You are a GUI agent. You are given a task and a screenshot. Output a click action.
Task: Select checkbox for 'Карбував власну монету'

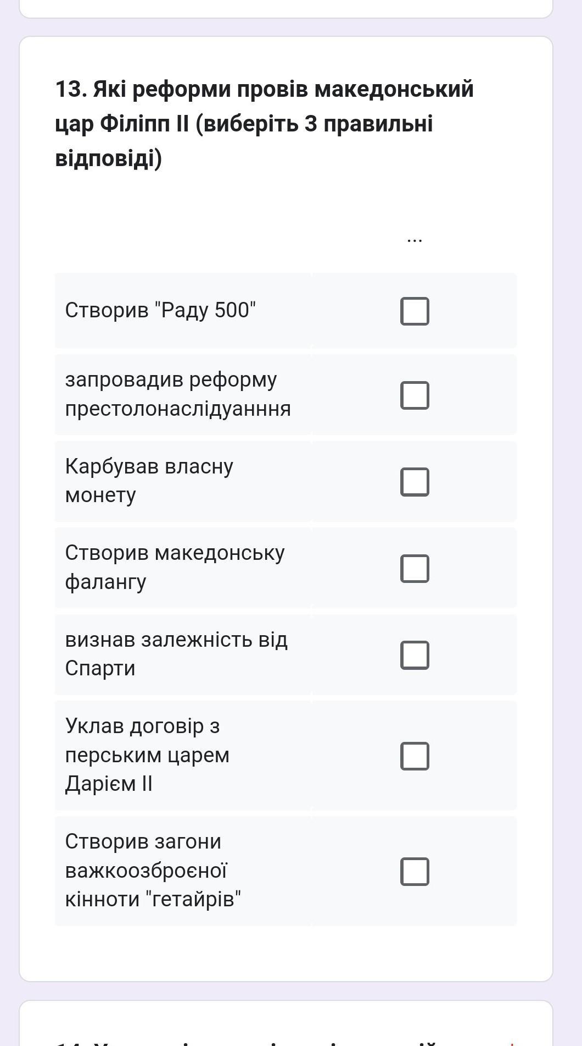point(415,482)
